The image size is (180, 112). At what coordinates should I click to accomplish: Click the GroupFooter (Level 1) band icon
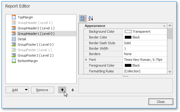click(x=14, y=50)
